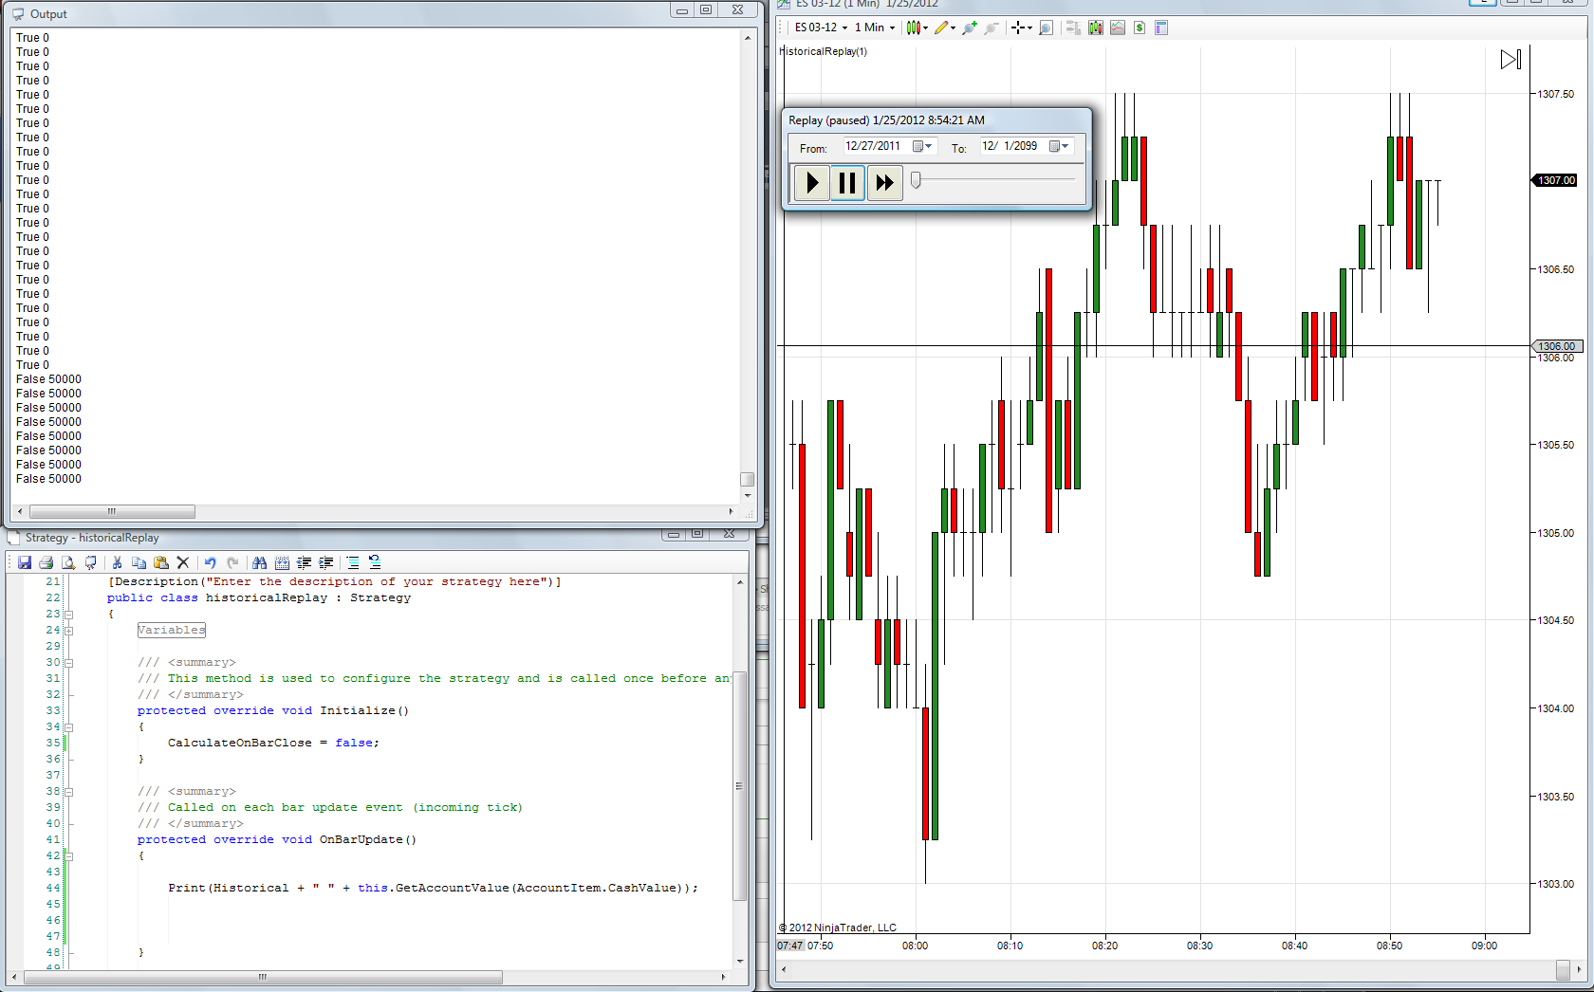The image size is (1594, 992).
Task: Click 'protected override void OnBarUpdate()' line
Action: click(x=276, y=839)
